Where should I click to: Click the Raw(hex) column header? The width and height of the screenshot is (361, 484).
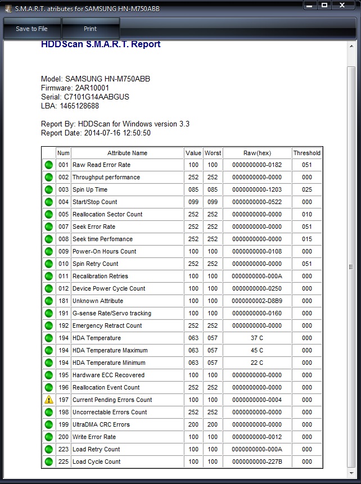tap(257, 153)
